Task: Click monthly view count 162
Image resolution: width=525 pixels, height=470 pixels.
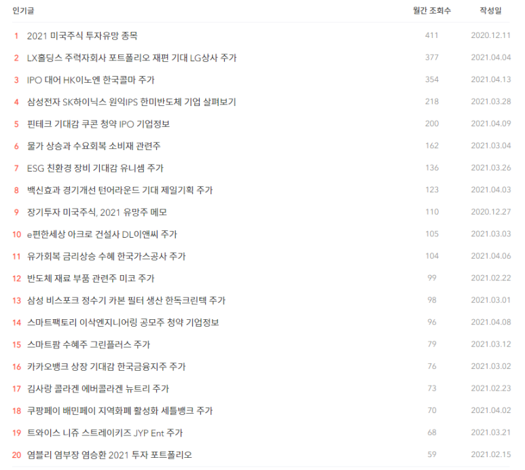Action: [x=432, y=146]
